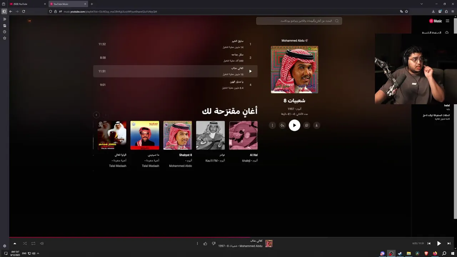The image size is (457, 257).
Task: Translate this page icon
Action: [401, 11]
